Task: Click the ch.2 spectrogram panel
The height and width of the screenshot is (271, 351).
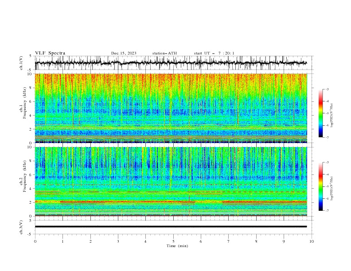Action: pos(171,182)
